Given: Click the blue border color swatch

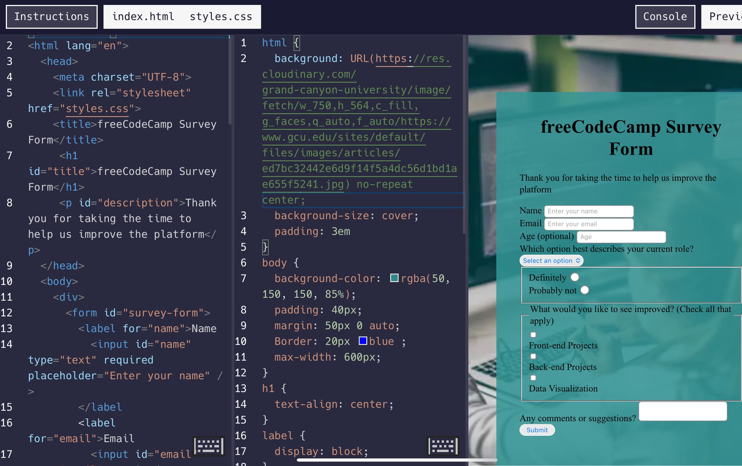Looking at the screenshot, I should click(362, 341).
